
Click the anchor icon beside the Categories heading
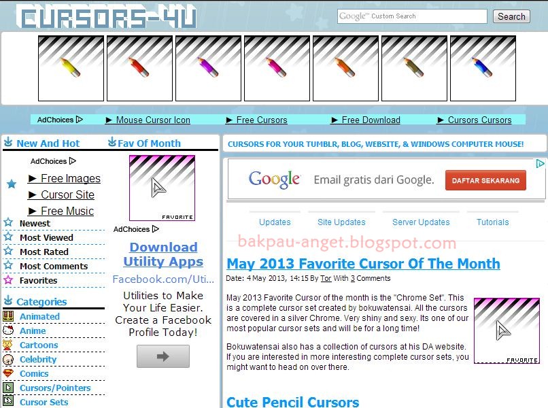pyautogui.click(x=8, y=301)
